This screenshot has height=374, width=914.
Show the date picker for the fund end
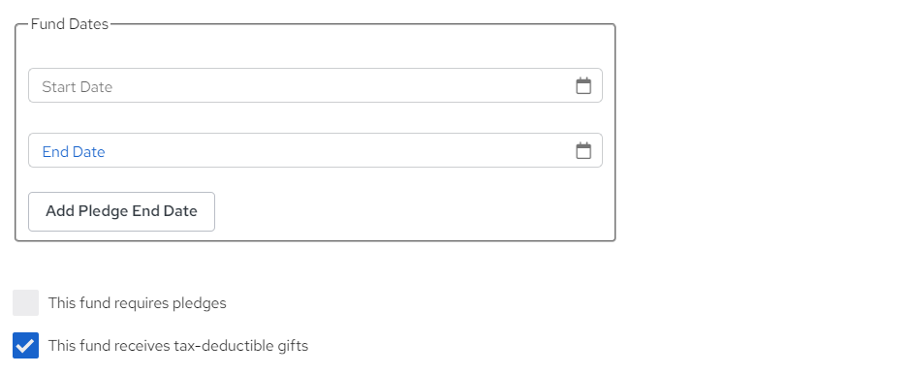click(583, 151)
